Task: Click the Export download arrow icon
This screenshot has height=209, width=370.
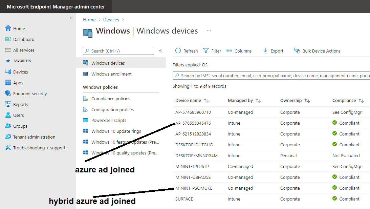Action: coord(265,50)
